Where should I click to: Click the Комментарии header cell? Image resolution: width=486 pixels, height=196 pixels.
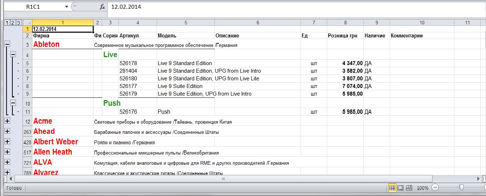[x=422, y=36]
